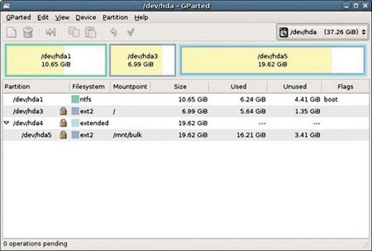
Task: Select the /dev/hda3 row in the partition list
Action: (x=186, y=111)
